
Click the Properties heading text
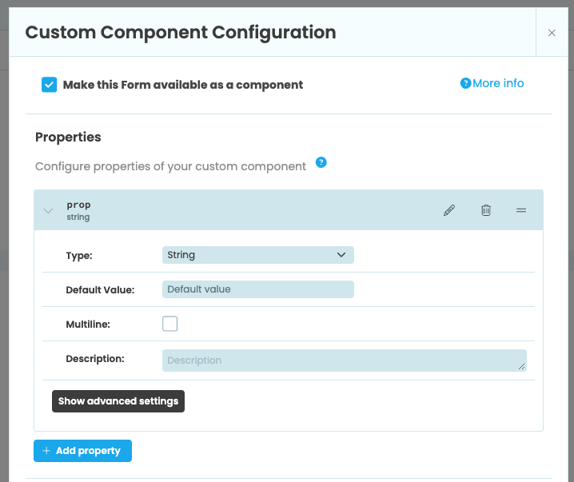click(x=68, y=137)
